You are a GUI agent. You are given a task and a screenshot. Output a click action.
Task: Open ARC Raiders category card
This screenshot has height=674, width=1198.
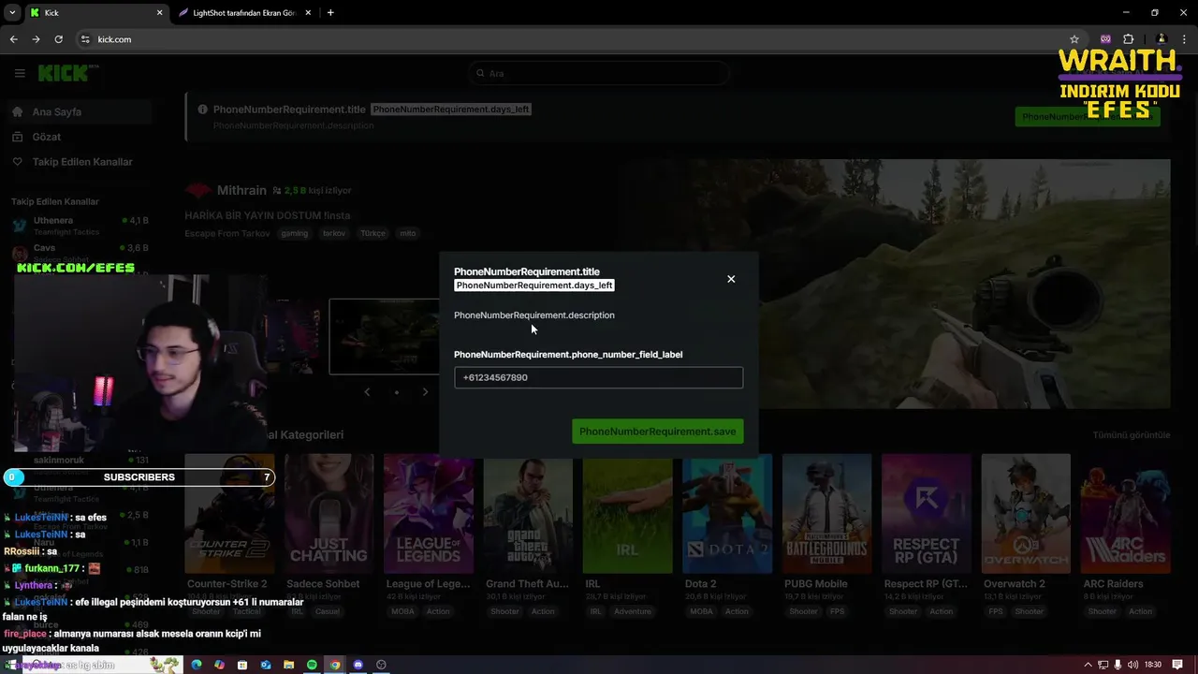[1125, 513]
